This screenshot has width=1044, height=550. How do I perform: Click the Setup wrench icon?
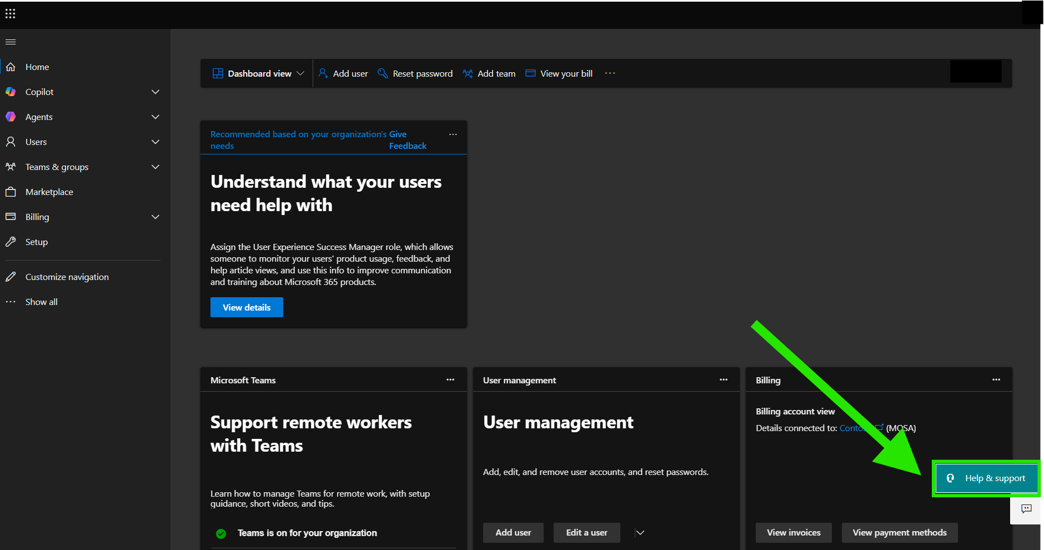coord(11,242)
